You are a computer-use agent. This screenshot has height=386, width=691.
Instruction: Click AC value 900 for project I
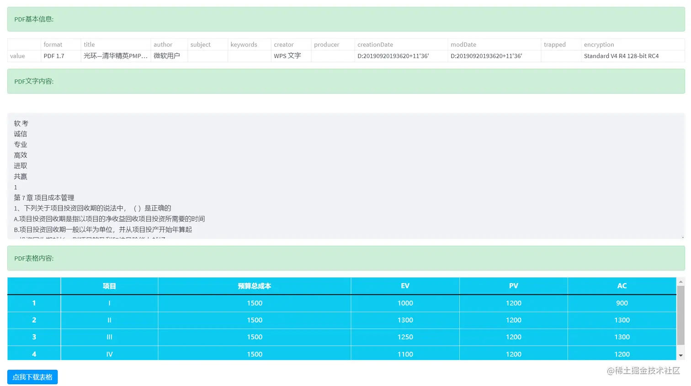[x=622, y=303]
